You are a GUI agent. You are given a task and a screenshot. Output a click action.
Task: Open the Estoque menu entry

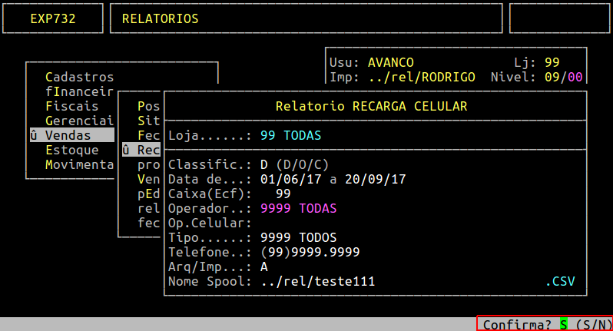[x=71, y=150]
